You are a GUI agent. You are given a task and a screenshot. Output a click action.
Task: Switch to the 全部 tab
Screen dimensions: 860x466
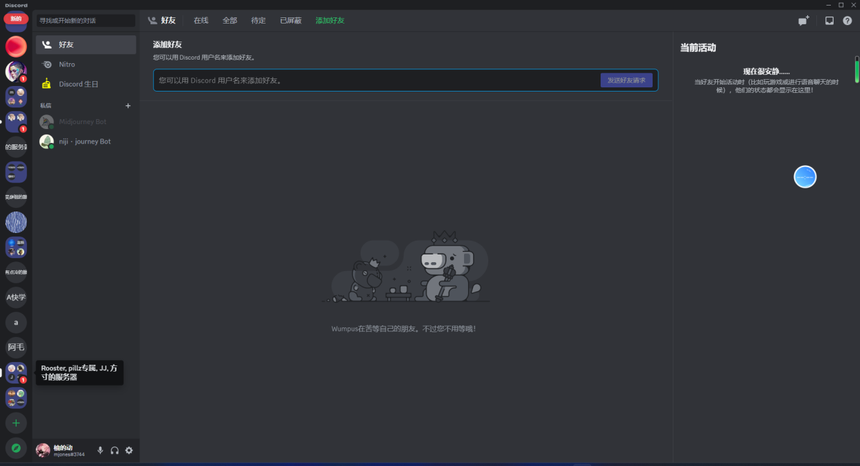pyautogui.click(x=230, y=21)
